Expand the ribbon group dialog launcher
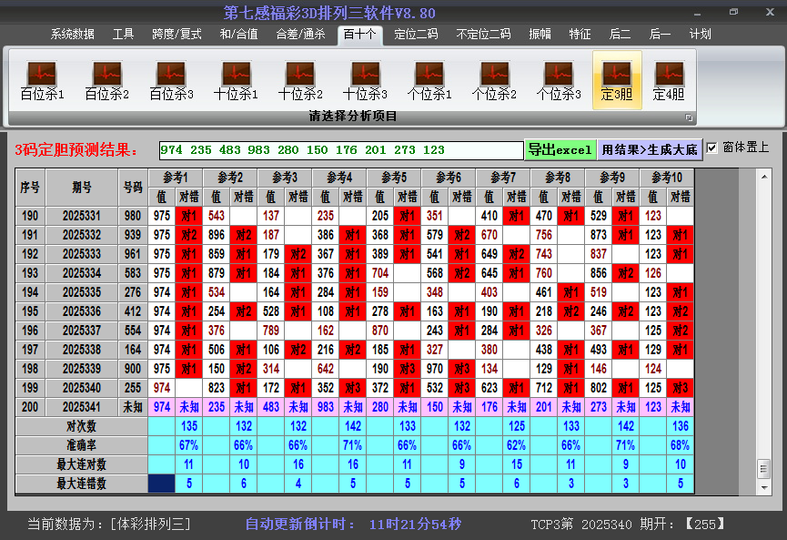This screenshot has height=540, width=787. 689,117
